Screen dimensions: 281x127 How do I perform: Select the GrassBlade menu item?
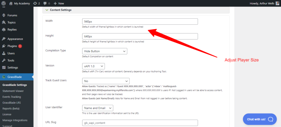(x=17, y=77)
